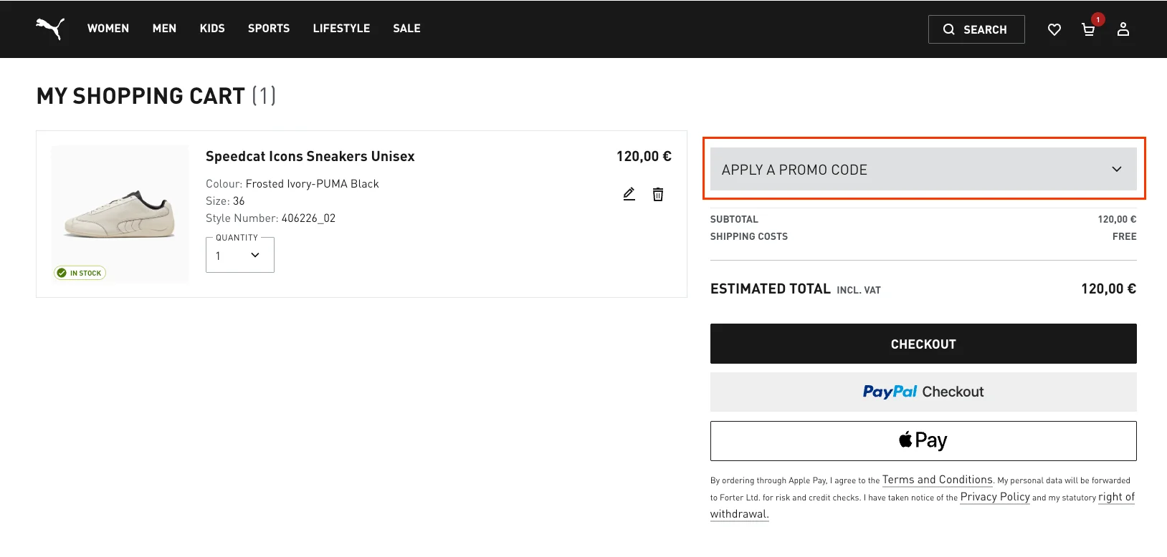This screenshot has width=1167, height=557.
Task: Open the Sale menu
Action: pos(406,29)
